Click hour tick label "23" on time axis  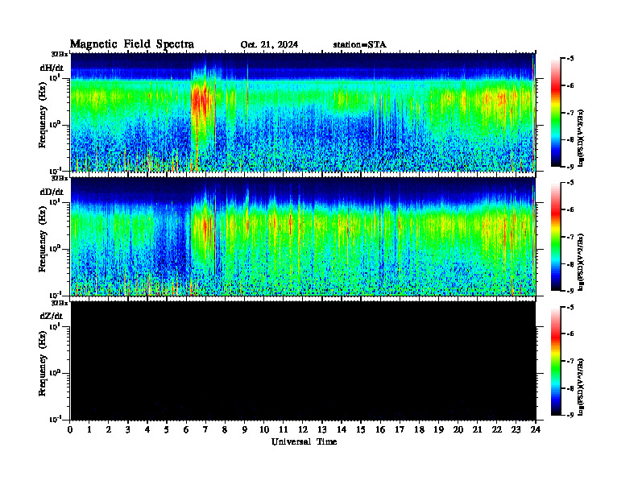pos(516,429)
